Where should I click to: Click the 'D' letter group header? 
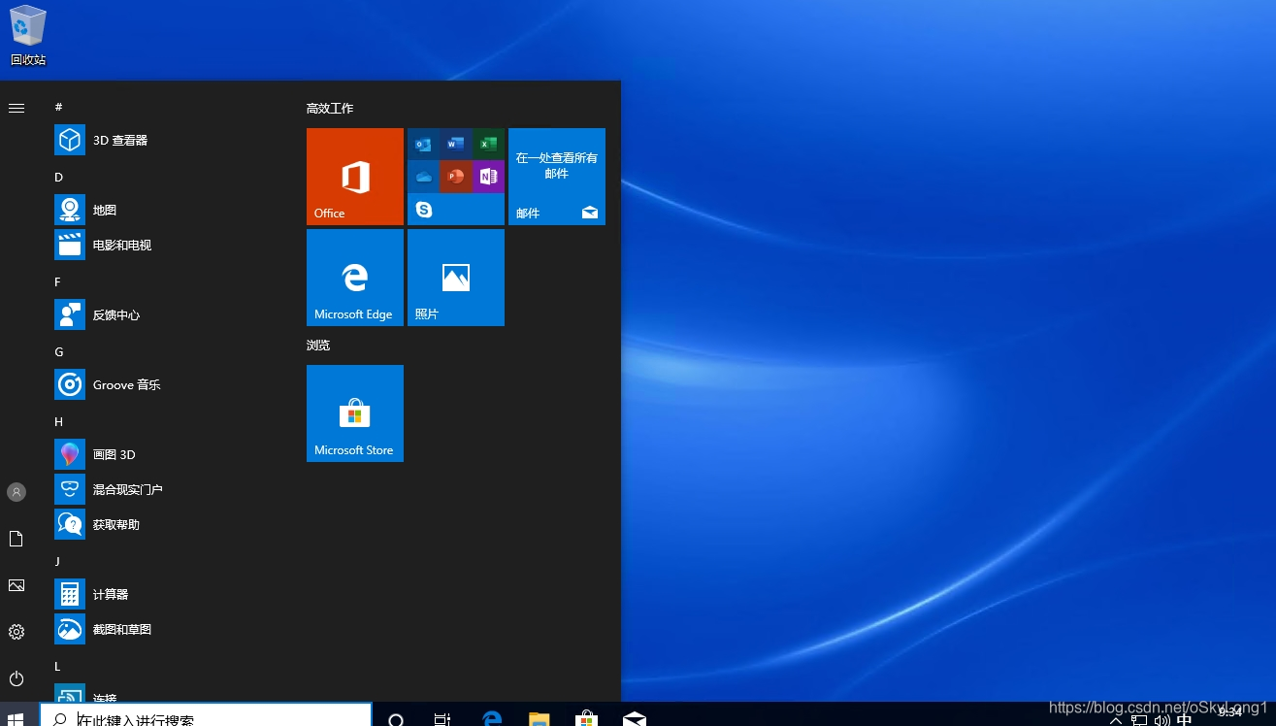58,177
